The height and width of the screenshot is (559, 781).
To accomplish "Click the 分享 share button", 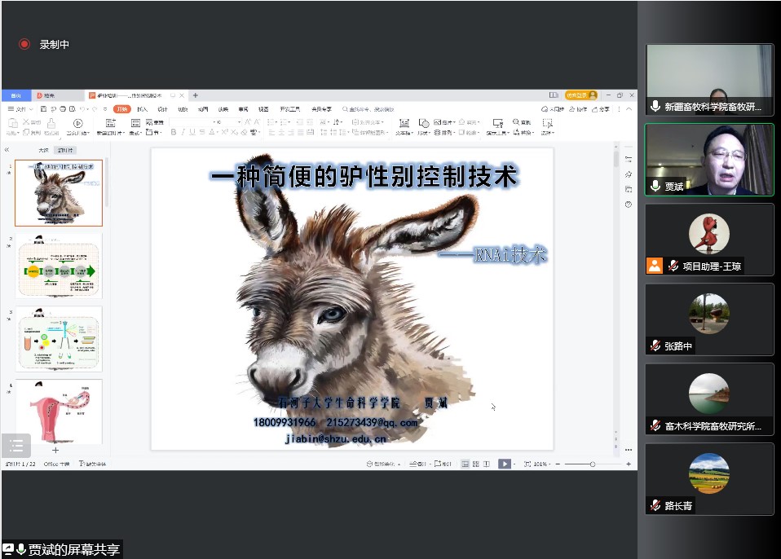I will pyautogui.click(x=601, y=109).
